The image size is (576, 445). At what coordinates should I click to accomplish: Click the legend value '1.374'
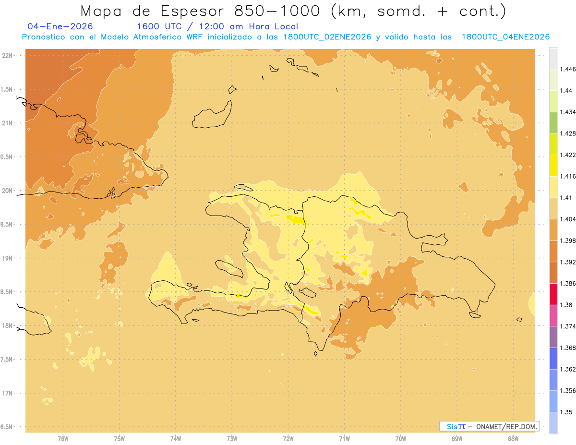568,326
